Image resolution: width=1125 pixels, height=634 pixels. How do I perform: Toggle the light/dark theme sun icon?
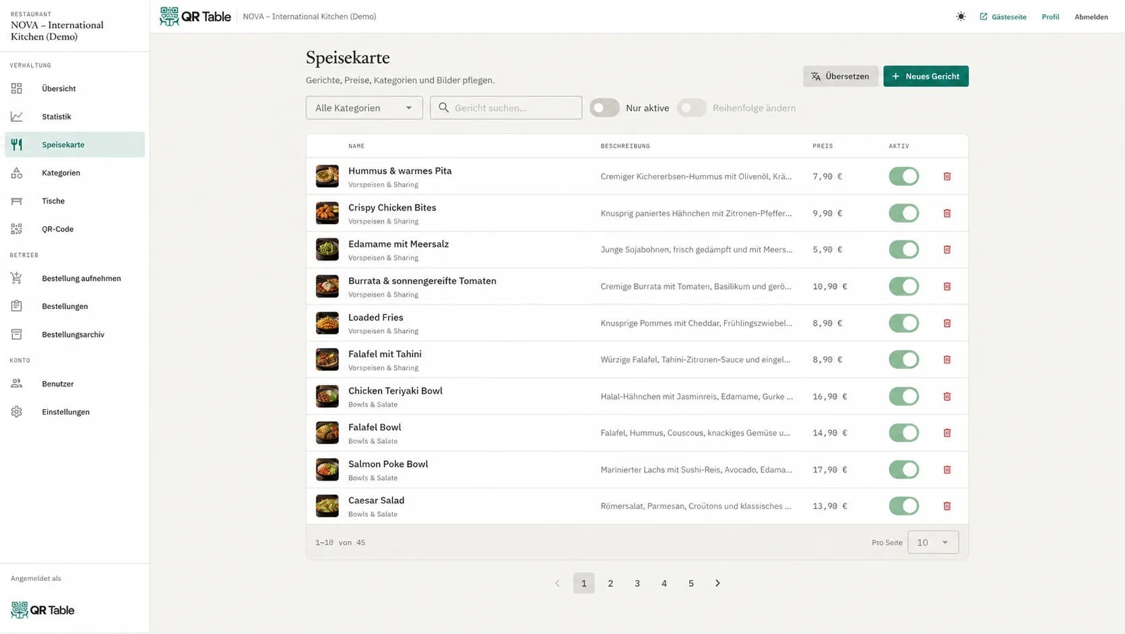[961, 17]
